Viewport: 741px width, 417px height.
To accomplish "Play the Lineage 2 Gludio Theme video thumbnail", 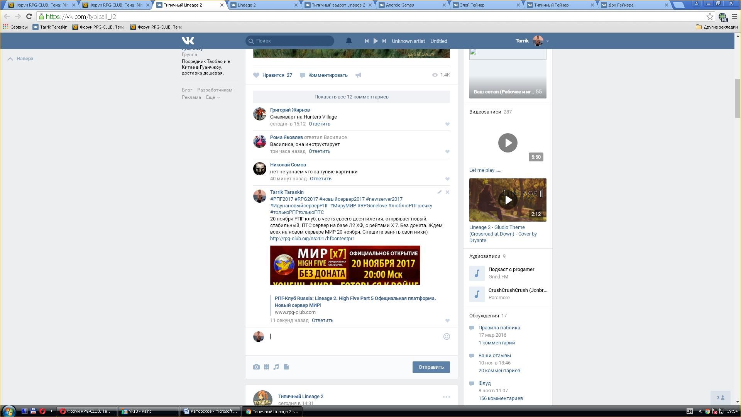I will coord(508,200).
